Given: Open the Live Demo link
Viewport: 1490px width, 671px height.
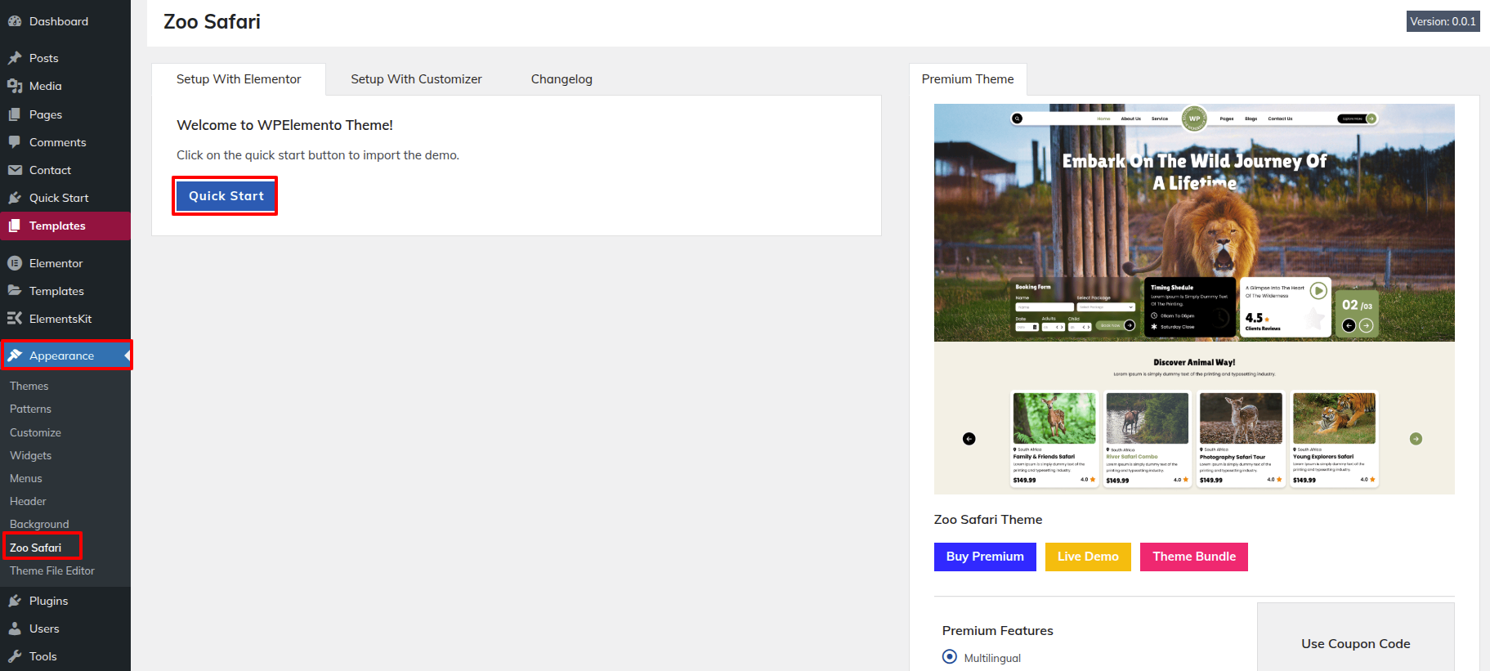Looking at the screenshot, I should coord(1087,557).
